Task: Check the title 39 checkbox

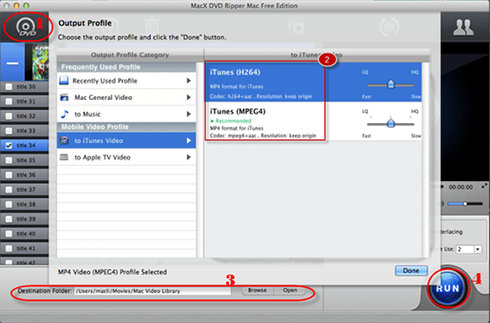Action: pos(9,219)
